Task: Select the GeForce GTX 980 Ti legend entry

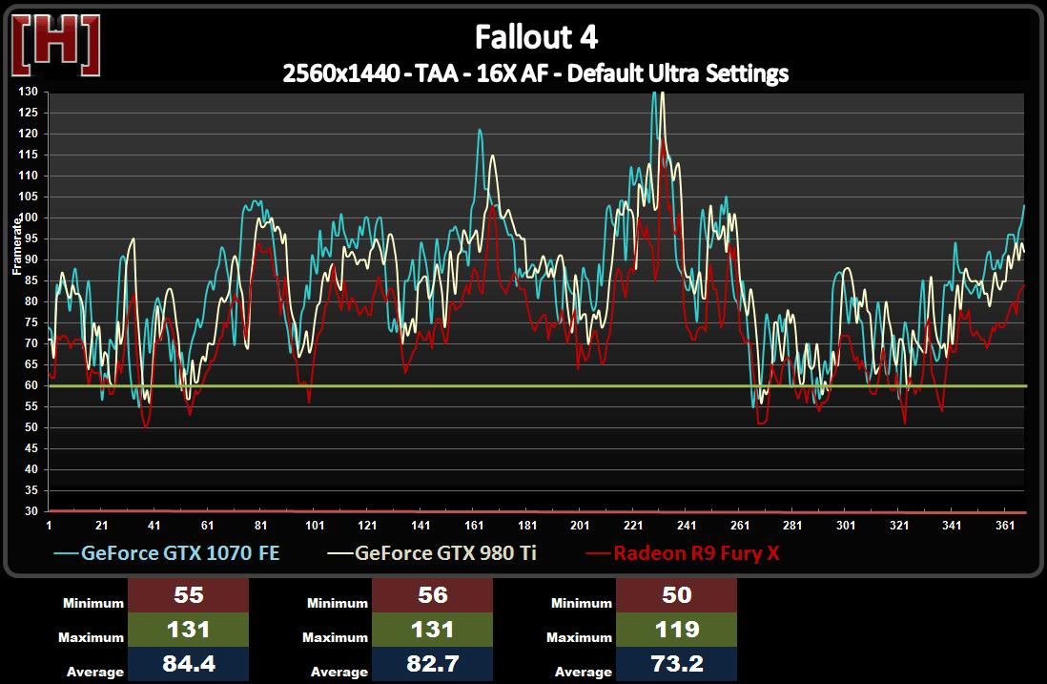Action: pyautogui.click(x=431, y=553)
